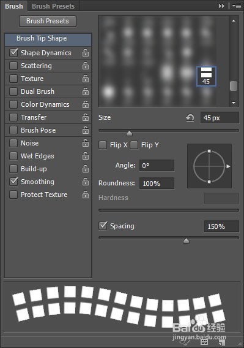Screen dimensions: 244x348
Task: Disable Shape Dynamics checkbox
Action: click(x=13, y=53)
